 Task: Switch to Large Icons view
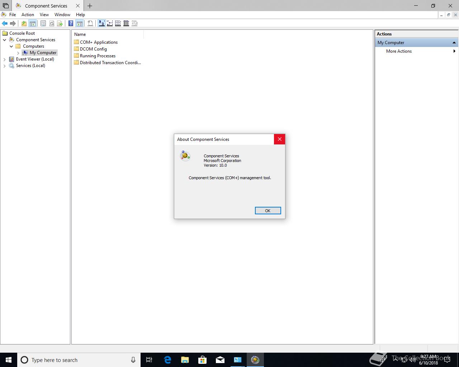[101, 23]
